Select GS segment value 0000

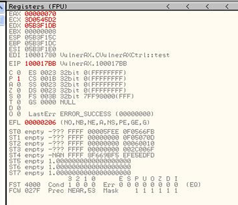click(x=48, y=102)
